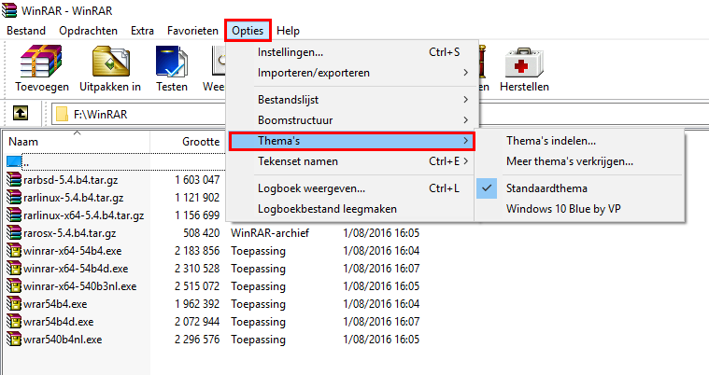709x375 pixels.
Task: Open the Help menu
Action: pos(288,31)
